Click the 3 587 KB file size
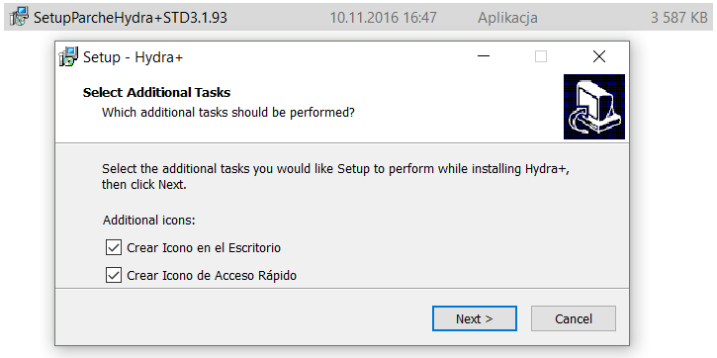Image resolution: width=717 pixels, height=358 pixels. coord(679,18)
